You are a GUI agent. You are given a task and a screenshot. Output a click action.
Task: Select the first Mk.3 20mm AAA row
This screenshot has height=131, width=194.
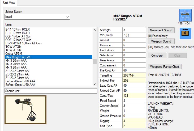[x=49, y=61]
